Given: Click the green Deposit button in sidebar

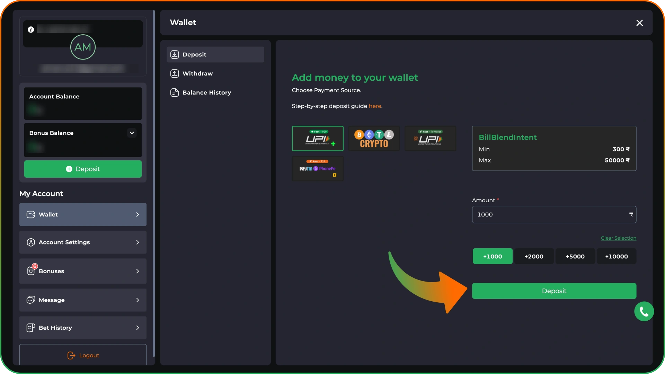Looking at the screenshot, I should coord(83,169).
